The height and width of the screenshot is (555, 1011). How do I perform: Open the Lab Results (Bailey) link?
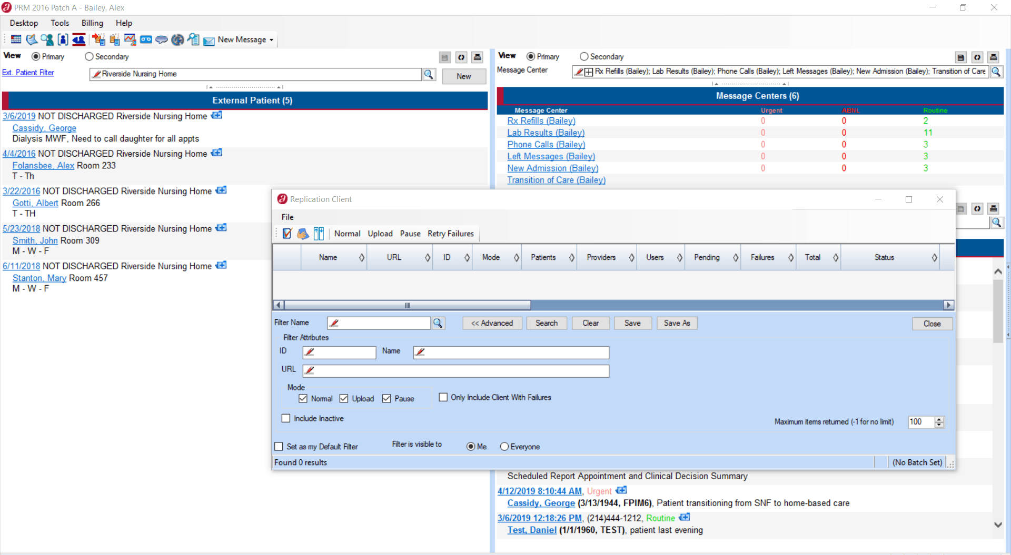(546, 133)
